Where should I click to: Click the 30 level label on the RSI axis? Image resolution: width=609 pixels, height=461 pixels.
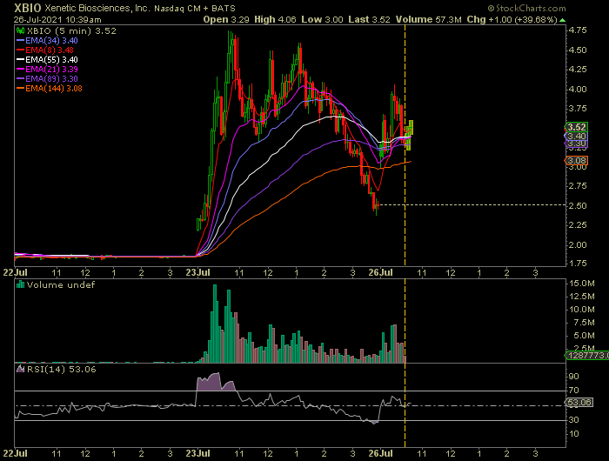(x=574, y=420)
